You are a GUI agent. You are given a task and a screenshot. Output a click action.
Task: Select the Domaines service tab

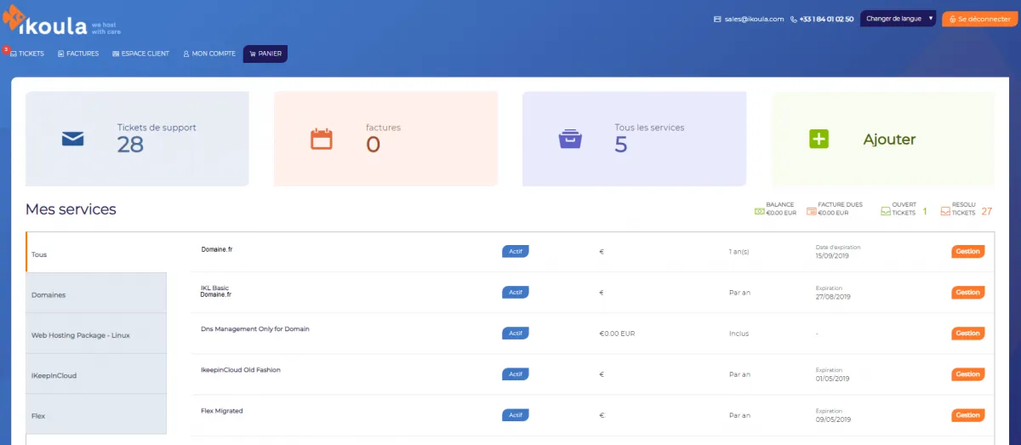coord(96,294)
